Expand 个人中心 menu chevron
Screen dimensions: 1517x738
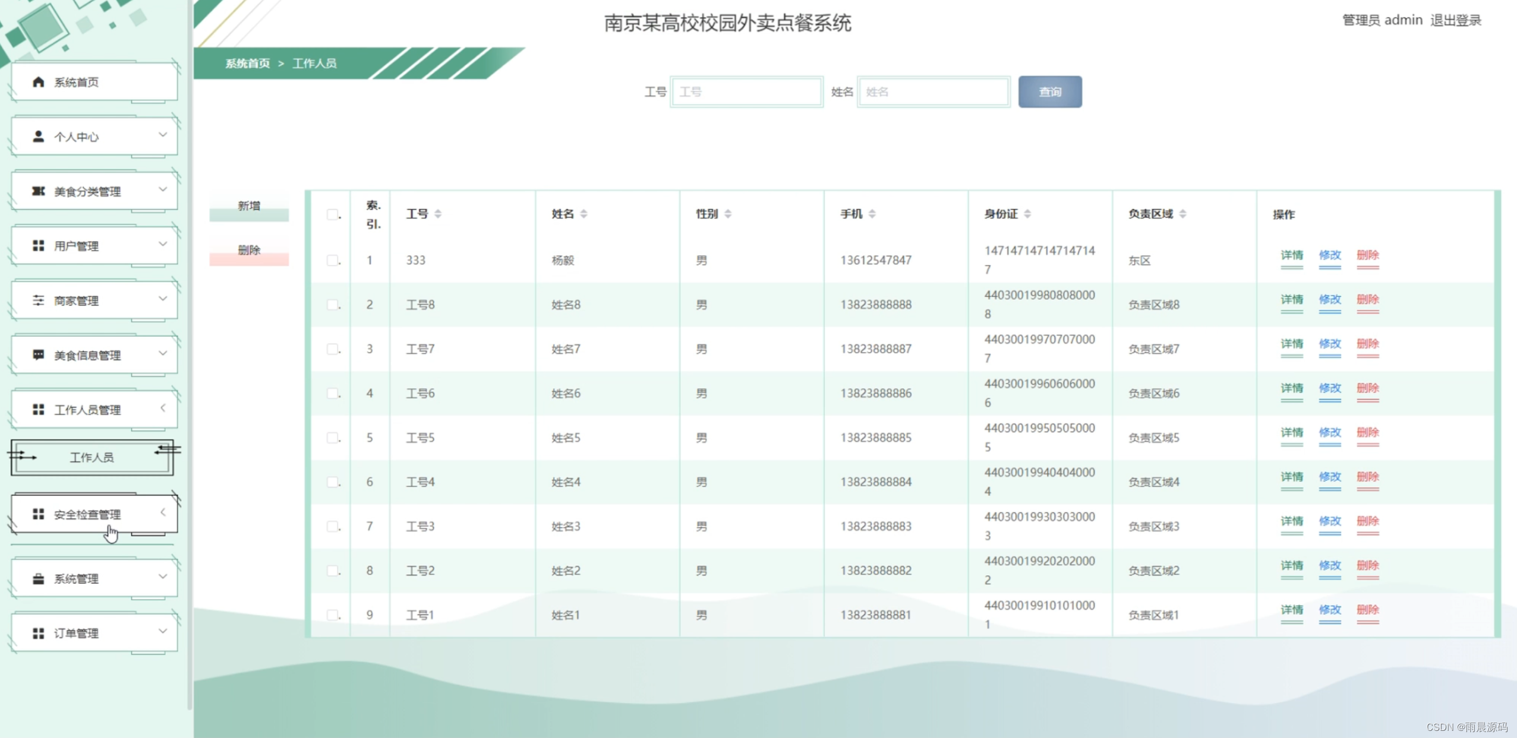coord(163,135)
